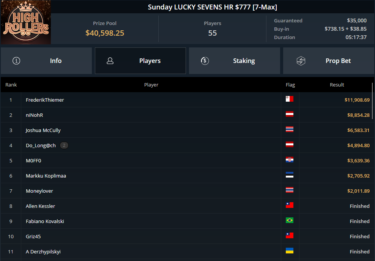Screen dimensions: 375x261
Task: Sort by the Result column header
Action: point(337,85)
